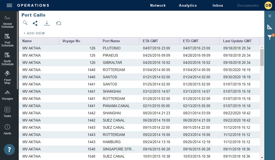Open the Inbox menu item
The image size is (275, 160).
218,5
